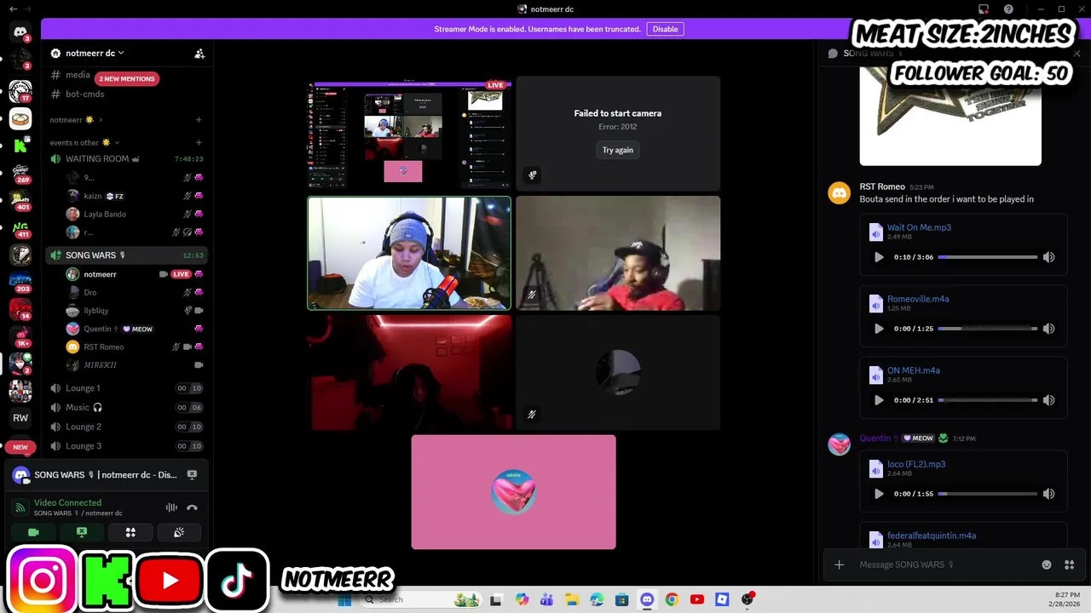Open Discord direct messages home icon
This screenshot has height=613, width=1091.
(x=20, y=32)
